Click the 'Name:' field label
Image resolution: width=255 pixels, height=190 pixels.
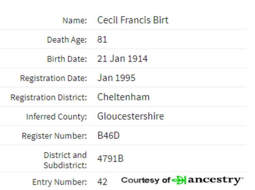[x=75, y=21]
